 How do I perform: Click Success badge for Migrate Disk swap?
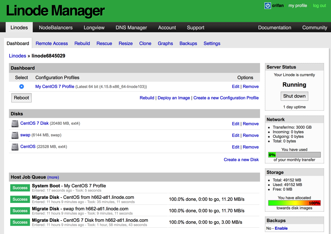point(20,211)
